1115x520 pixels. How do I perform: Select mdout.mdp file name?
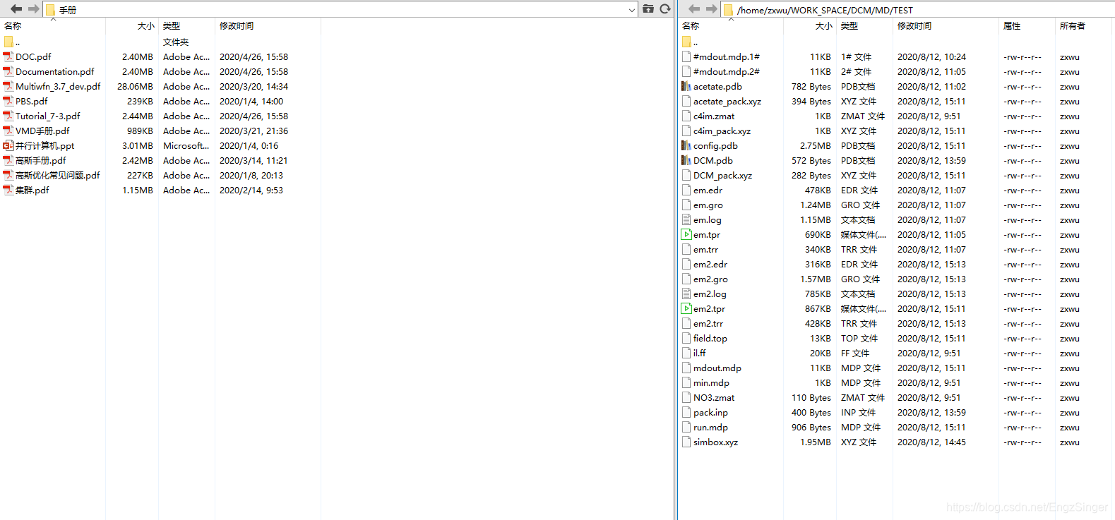717,368
